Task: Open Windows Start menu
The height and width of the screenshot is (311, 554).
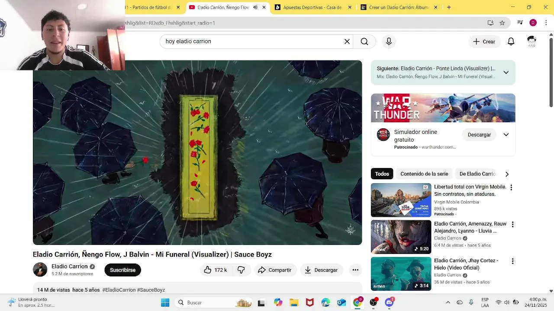Action: [165, 302]
